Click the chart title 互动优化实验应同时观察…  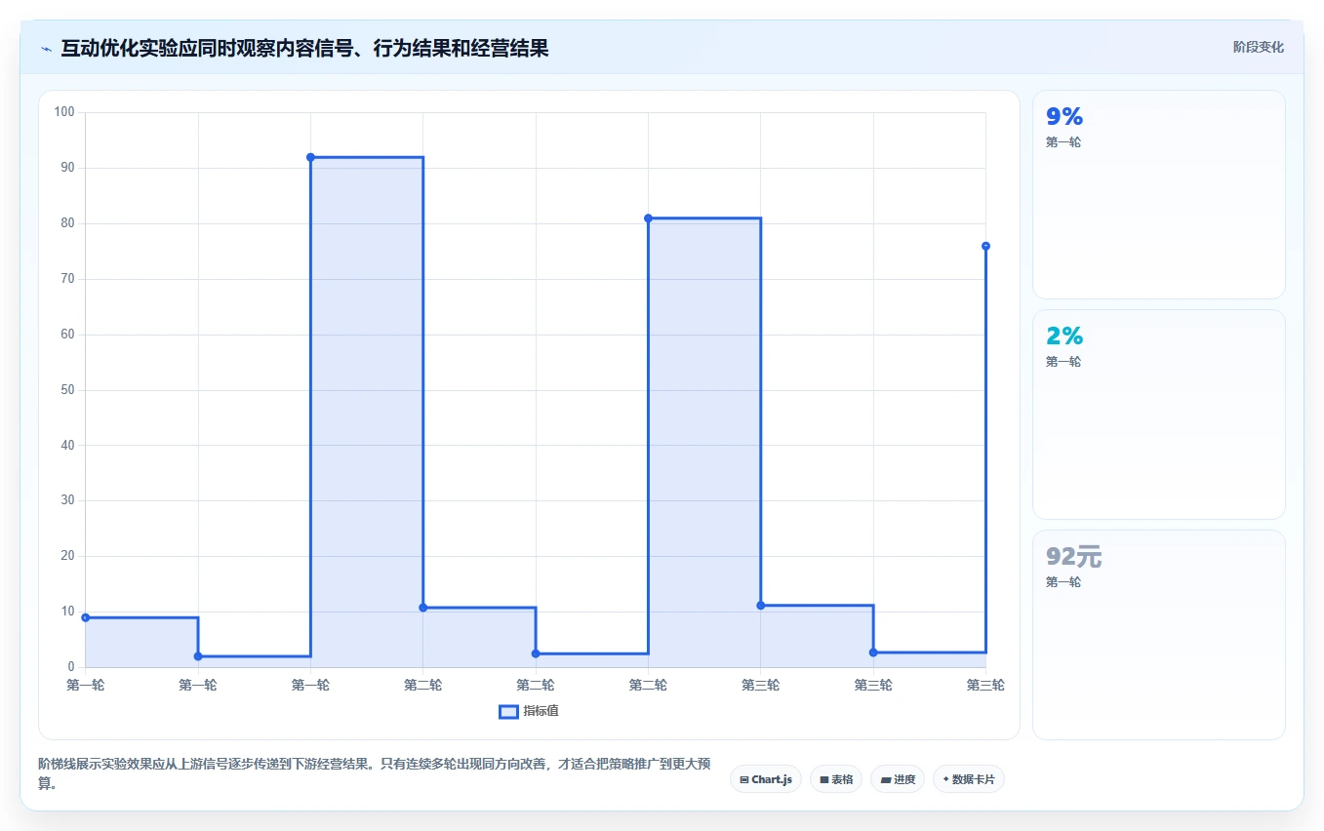[304, 48]
